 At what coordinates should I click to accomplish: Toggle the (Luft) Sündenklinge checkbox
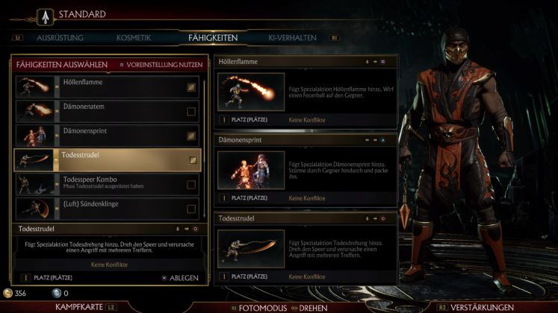coord(191,209)
